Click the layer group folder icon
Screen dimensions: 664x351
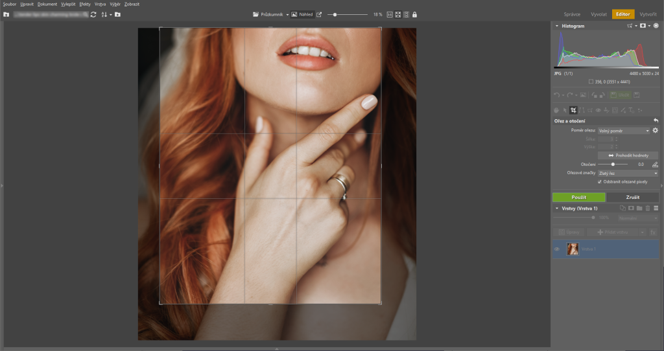639,208
